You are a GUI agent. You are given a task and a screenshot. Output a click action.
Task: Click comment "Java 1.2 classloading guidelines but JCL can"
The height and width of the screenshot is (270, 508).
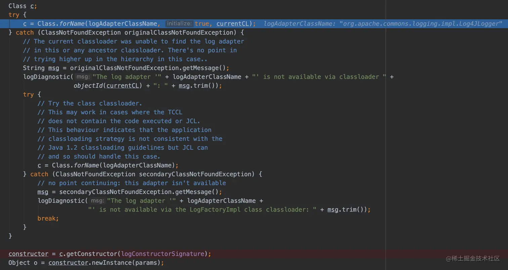[x=123, y=148]
